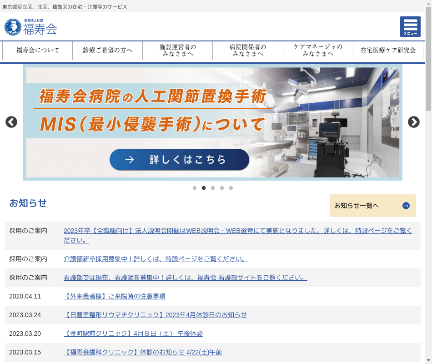Click the vertical scrollbar thumb
Screen dimensions: 432x364
[x=428, y=59]
